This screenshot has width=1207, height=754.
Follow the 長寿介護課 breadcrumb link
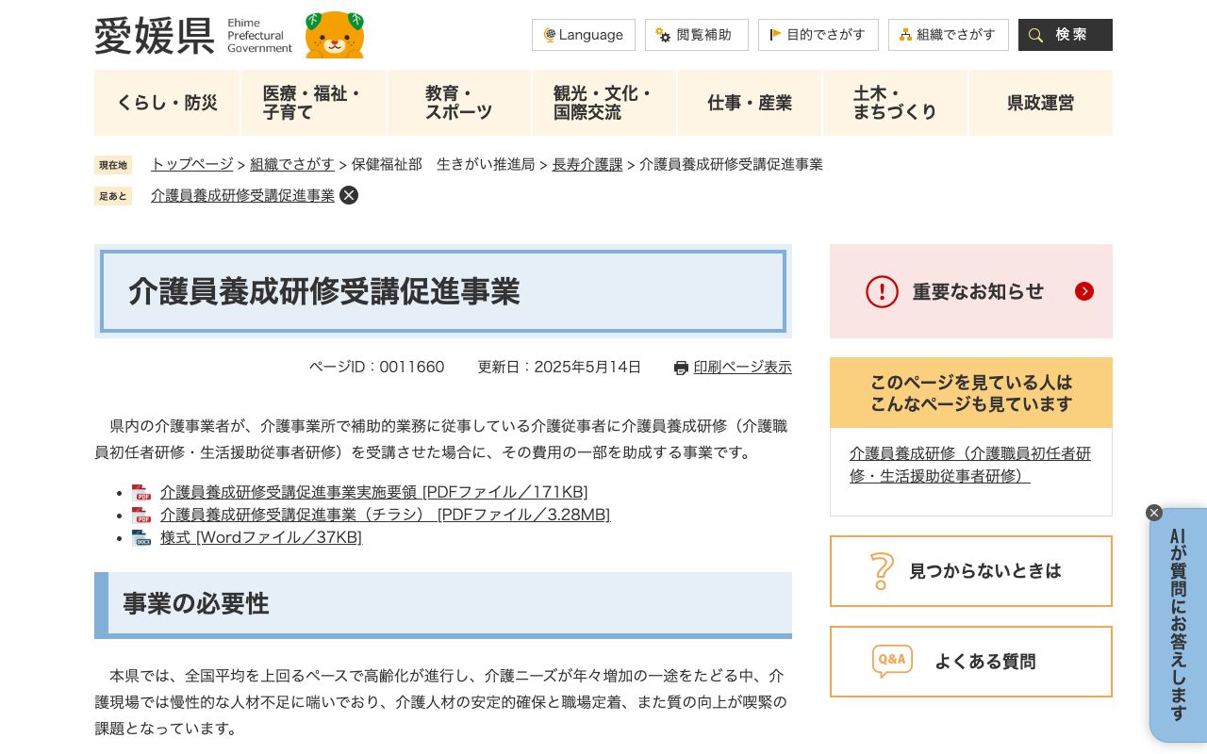pyautogui.click(x=587, y=164)
